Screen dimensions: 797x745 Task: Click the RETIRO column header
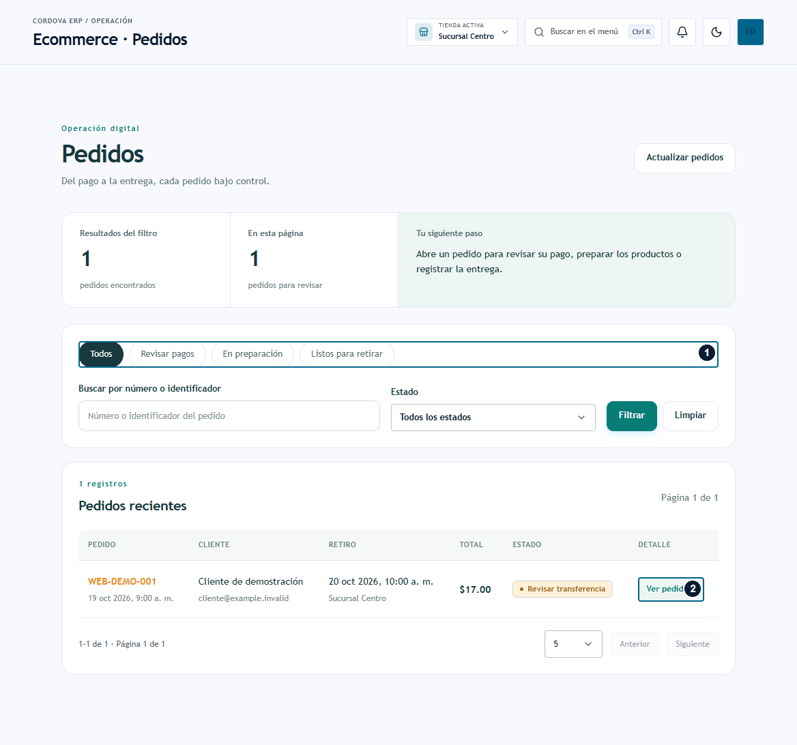(x=342, y=545)
